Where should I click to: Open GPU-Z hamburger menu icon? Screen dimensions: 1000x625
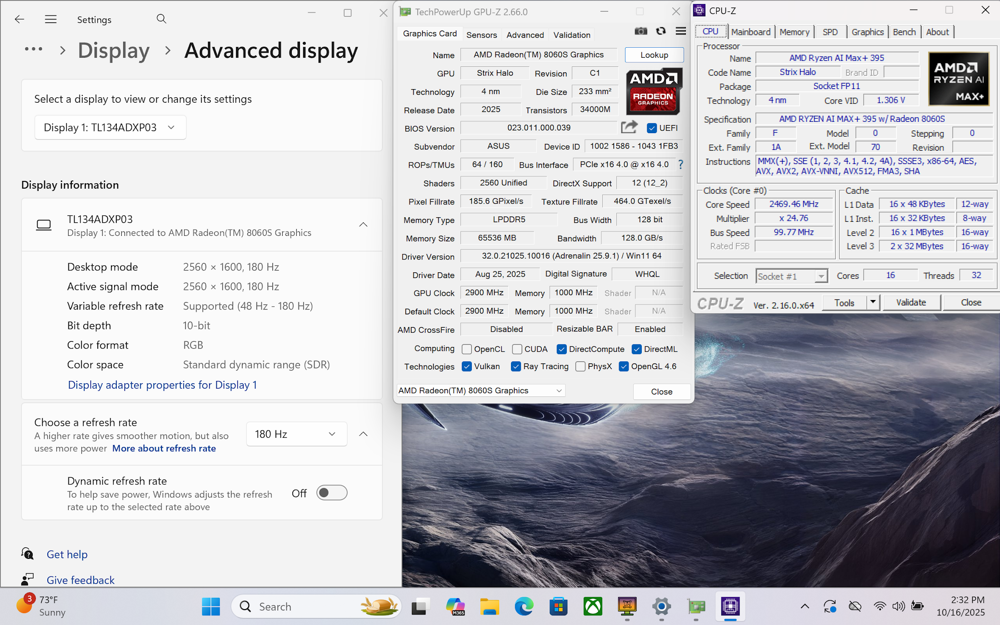coord(680,31)
